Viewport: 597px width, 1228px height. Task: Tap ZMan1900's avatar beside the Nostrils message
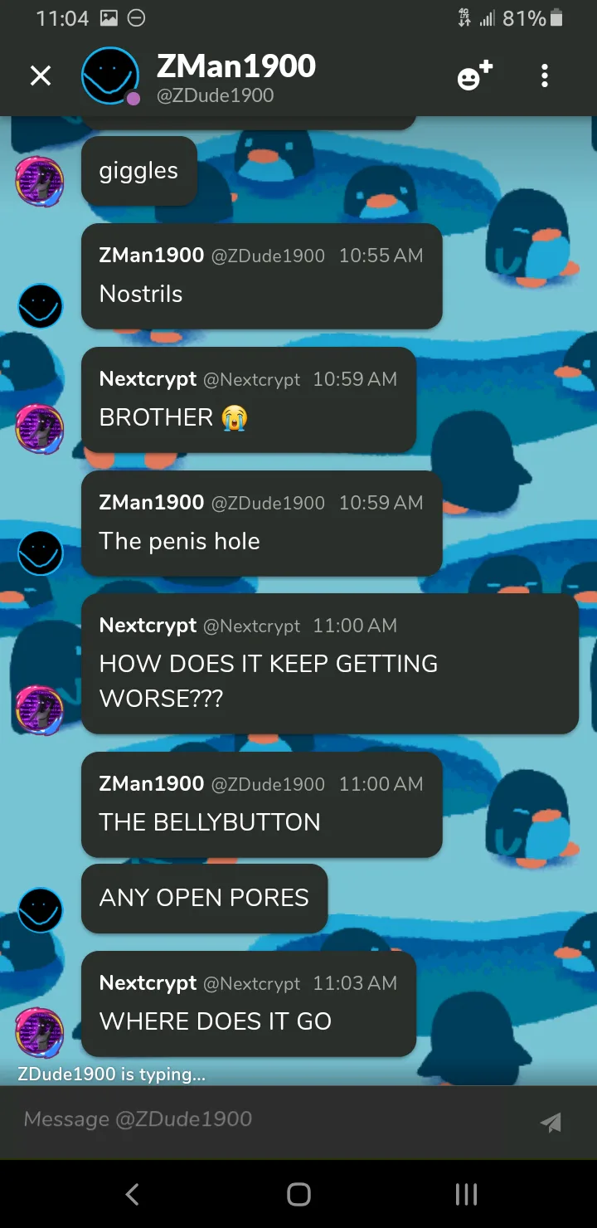(x=40, y=305)
